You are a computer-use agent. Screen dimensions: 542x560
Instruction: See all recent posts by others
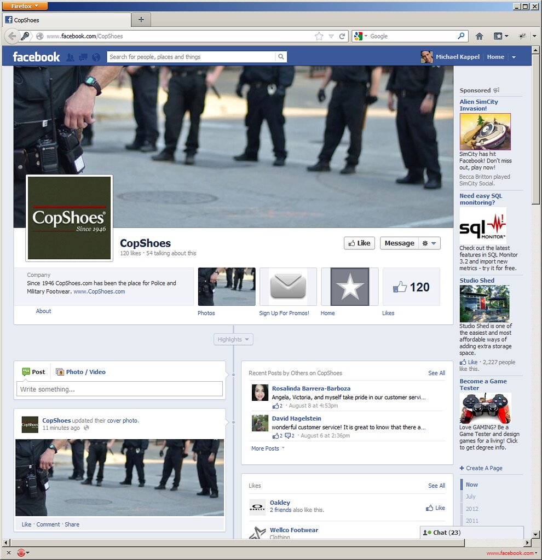(436, 373)
